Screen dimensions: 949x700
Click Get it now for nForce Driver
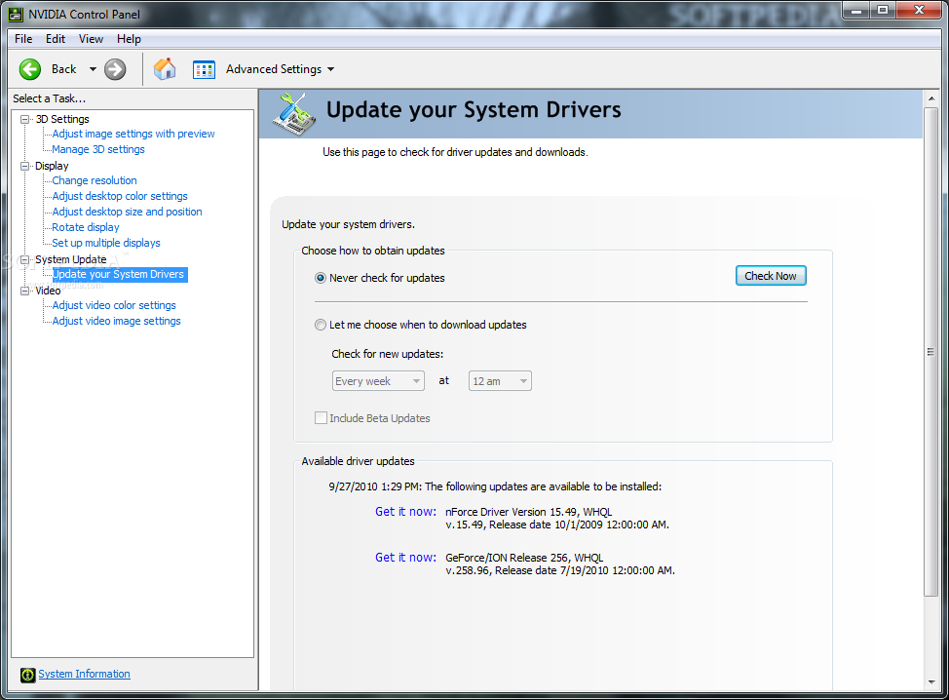(405, 512)
